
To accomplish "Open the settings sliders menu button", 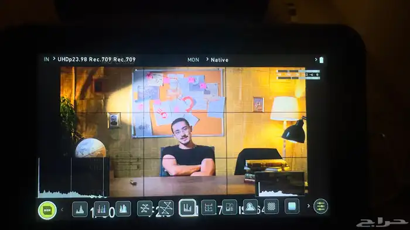I will [x=320, y=206].
